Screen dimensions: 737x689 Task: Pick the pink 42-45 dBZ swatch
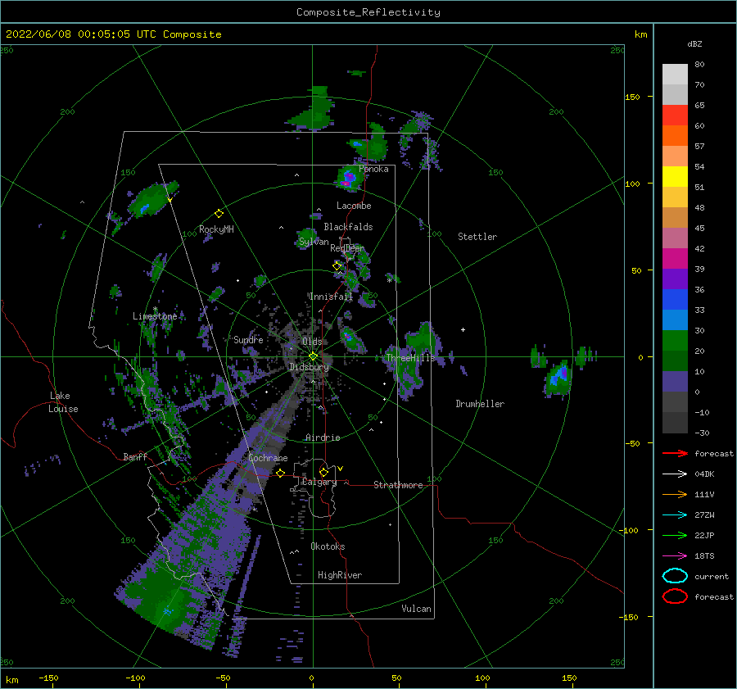(675, 238)
